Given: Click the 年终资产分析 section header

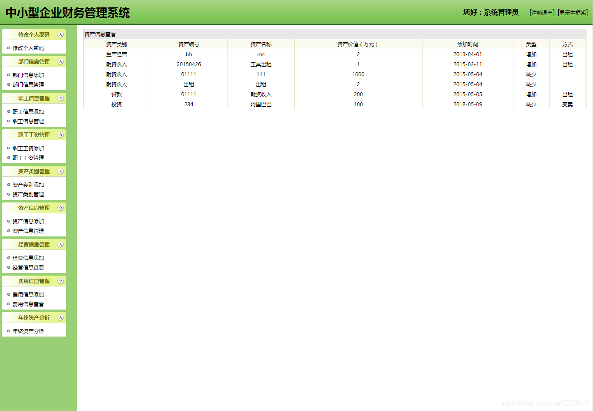Looking at the screenshot, I should (34, 318).
